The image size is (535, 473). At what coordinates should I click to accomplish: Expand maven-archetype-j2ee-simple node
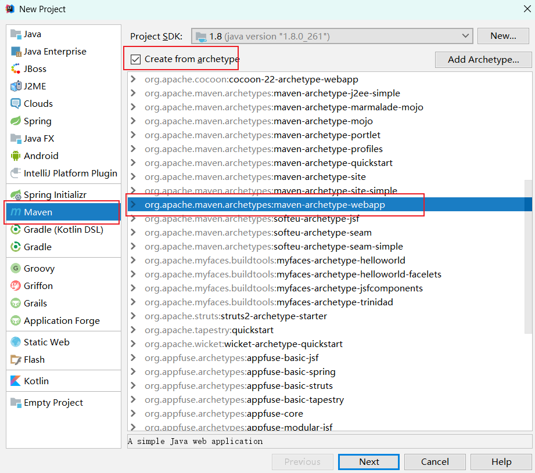coord(134,93)
